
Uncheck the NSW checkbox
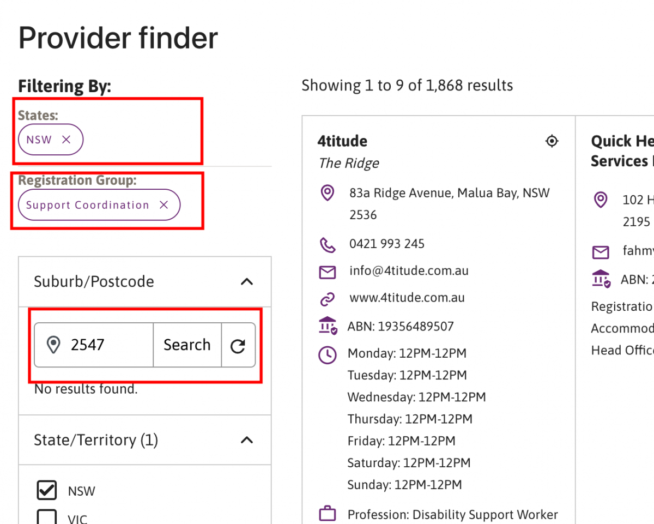pos(47,490)
